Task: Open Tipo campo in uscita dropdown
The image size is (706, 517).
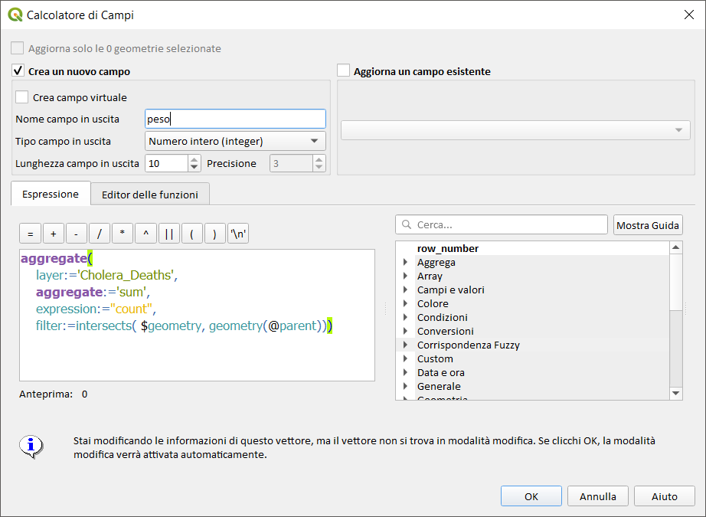Action: point(234,141)
